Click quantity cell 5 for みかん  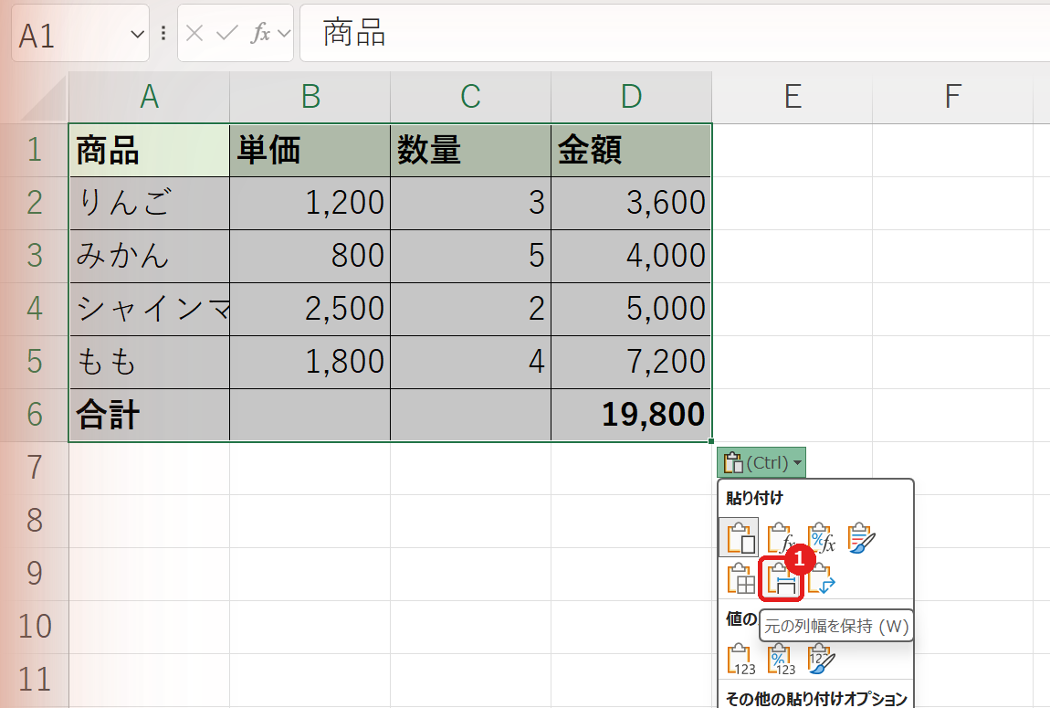point(471,256)
